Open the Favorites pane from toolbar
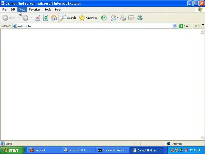Image resolution: width=205 pixels, height=154 pixels. 88,18
